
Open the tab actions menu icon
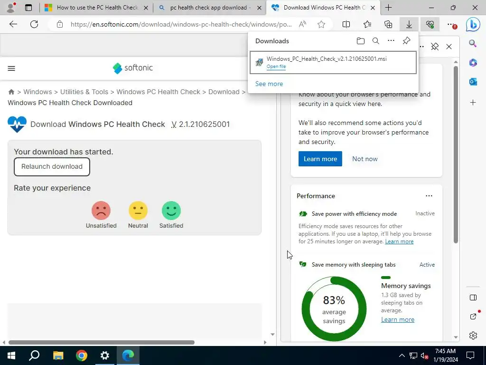28,8
